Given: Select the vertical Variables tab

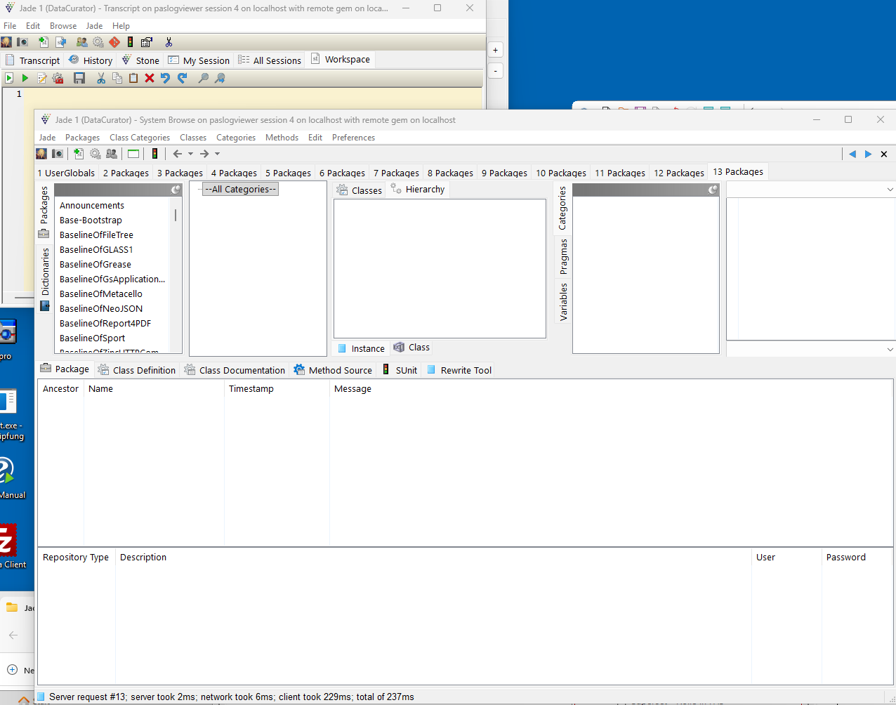Looking at the screenshot, I should (563, 302).
